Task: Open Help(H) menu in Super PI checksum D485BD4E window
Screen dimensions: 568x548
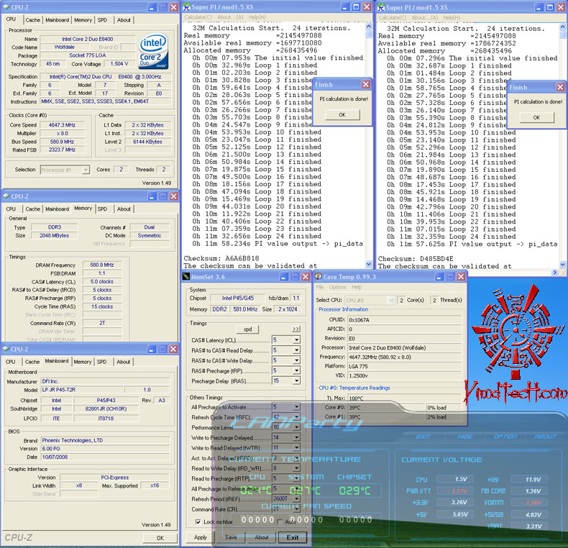Action: click(452, 17)
